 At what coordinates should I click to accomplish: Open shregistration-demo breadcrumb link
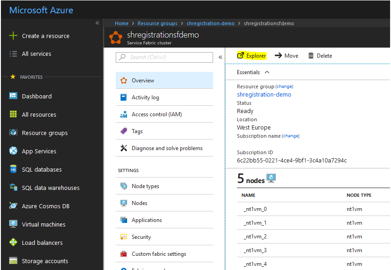210,23
